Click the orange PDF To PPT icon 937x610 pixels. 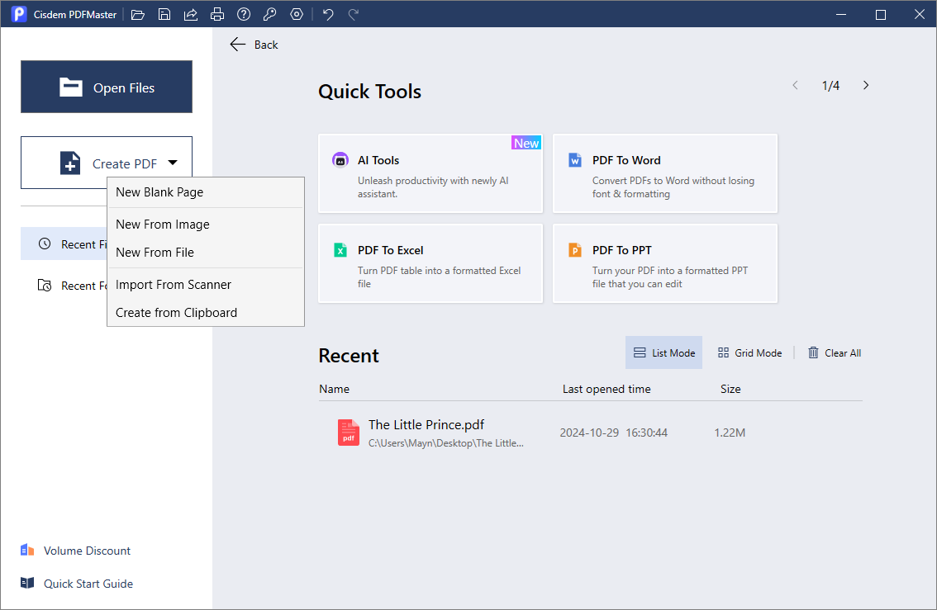pos(575,250)
